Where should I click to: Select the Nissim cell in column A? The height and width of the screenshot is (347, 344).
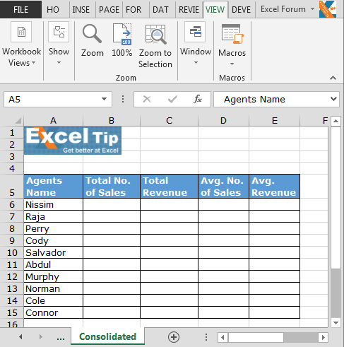[x=53, y=204]
